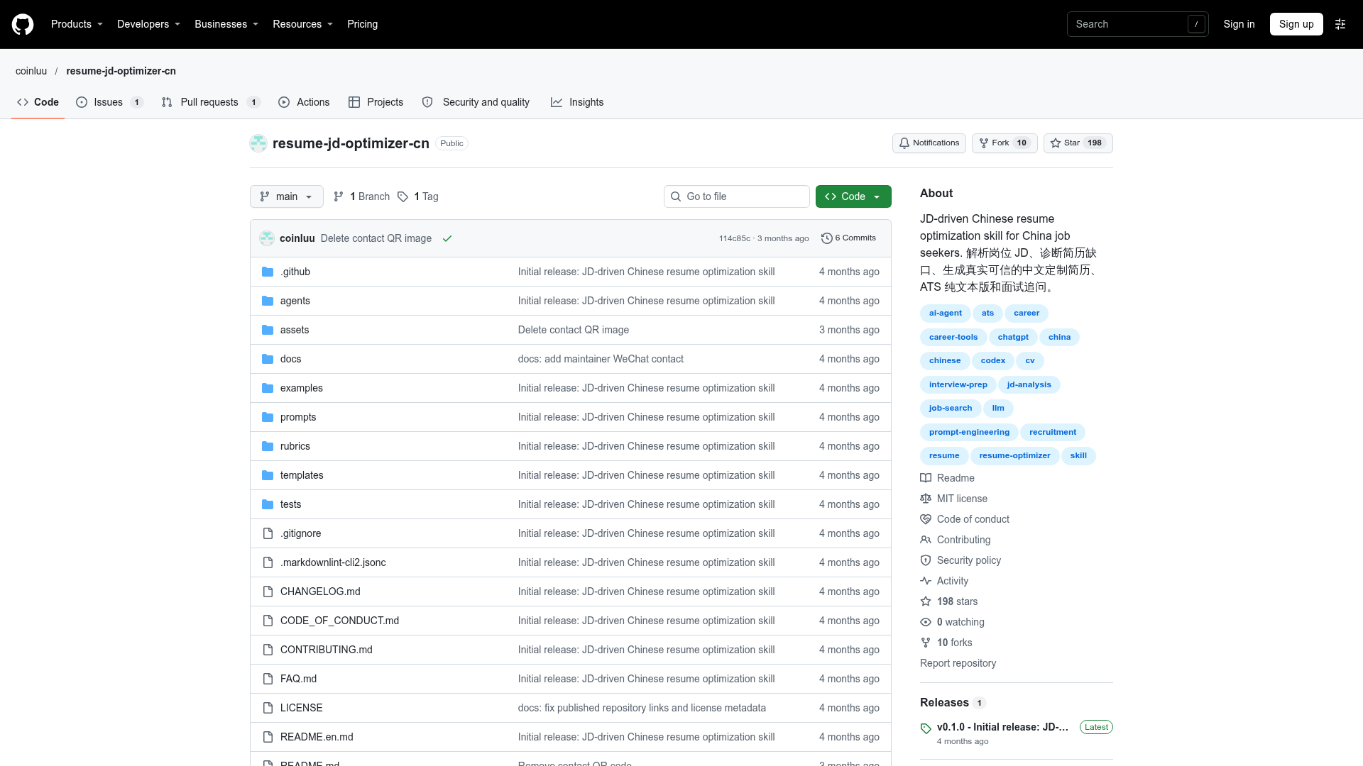This screenshot has height=766, width=1363.
Task: Click the .github folder icon
Action: 268,272
